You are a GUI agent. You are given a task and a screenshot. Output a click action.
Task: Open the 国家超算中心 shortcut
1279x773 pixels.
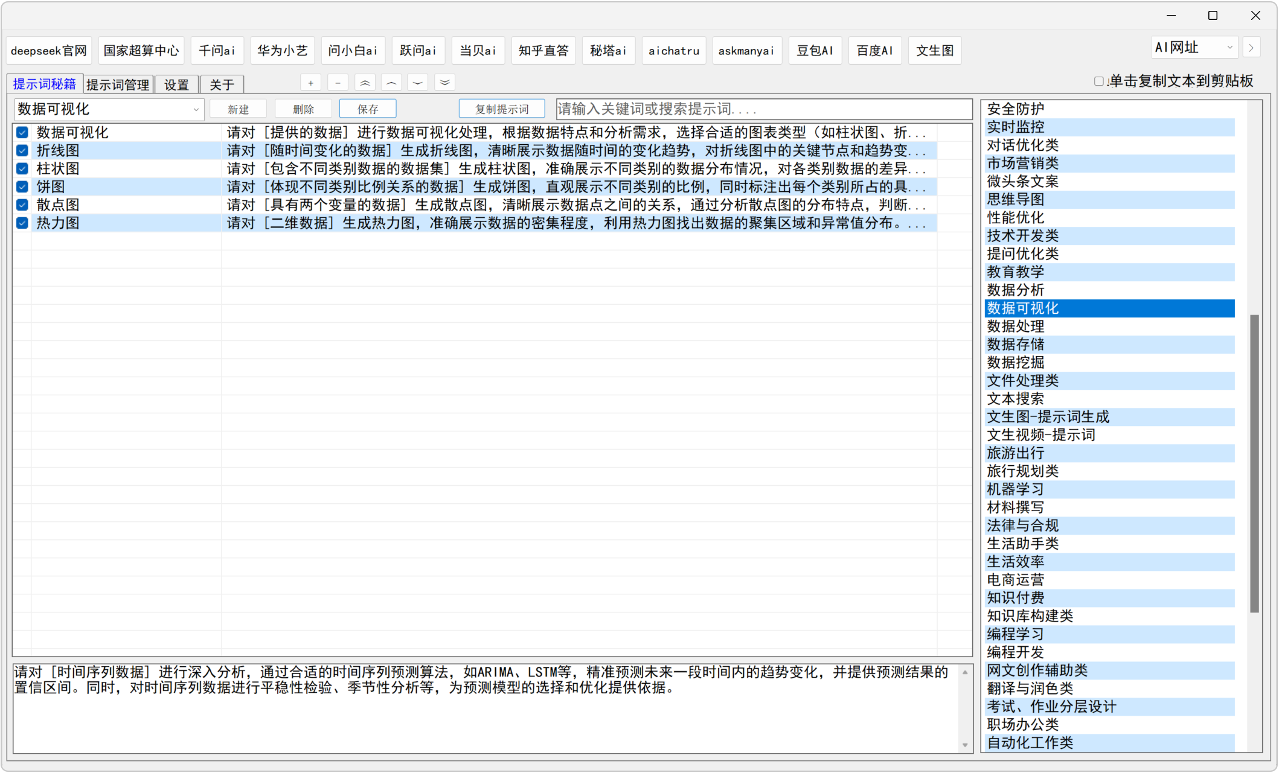141,51
